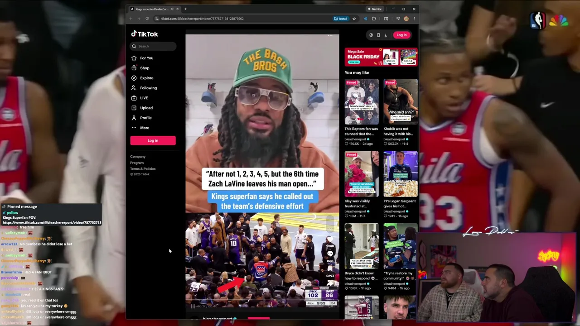Screen dimensions: 580x326
Task: Open a new Chrome tab
Action: coord(185,9)
